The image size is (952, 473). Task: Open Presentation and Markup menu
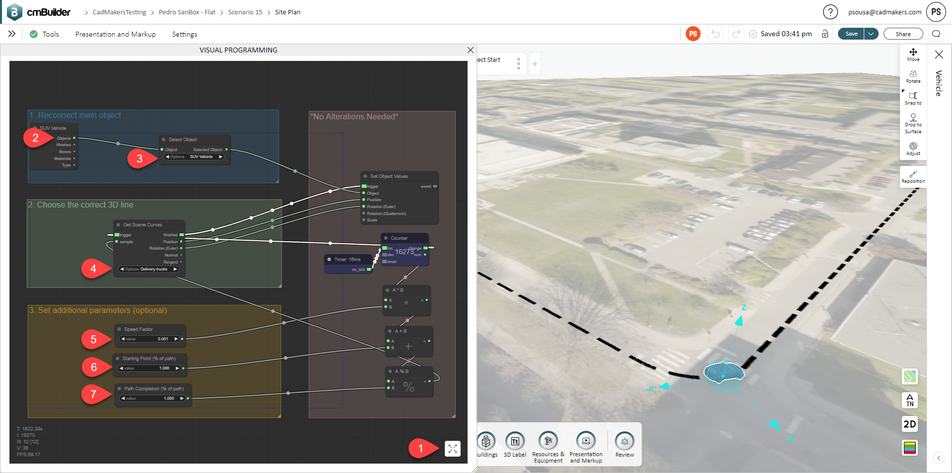coord(116,34)
